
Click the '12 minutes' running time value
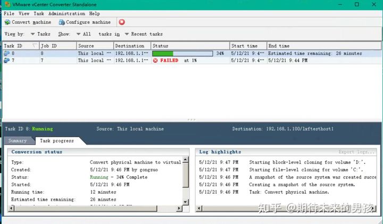[103, 192]
